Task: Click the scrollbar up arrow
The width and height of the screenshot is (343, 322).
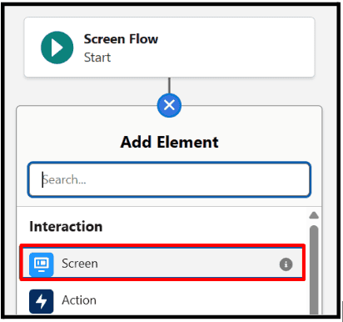Action: tap(314, 215)
